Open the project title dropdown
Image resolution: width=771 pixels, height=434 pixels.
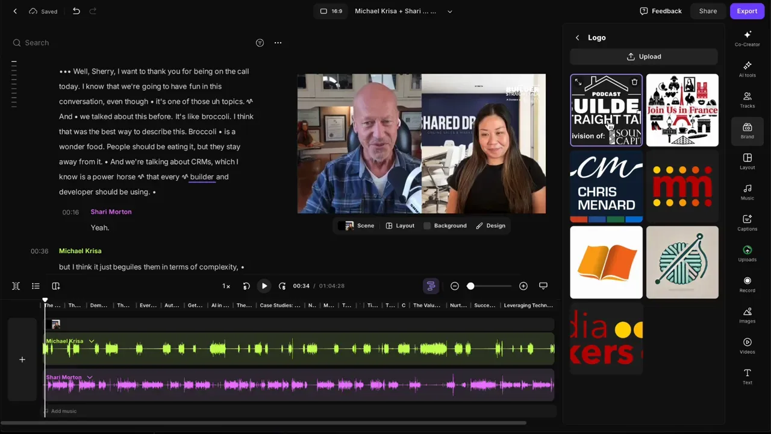click(x=449, y=11)
